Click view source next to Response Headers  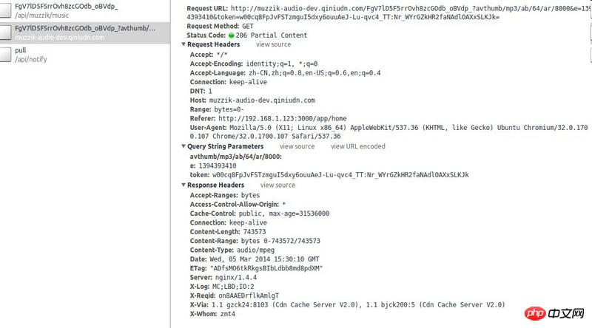click(275, 185)
